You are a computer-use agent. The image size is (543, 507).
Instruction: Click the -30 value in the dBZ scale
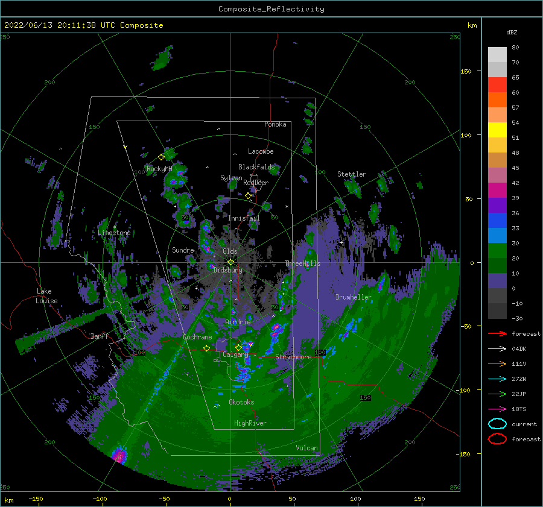(x=517, y=318)
